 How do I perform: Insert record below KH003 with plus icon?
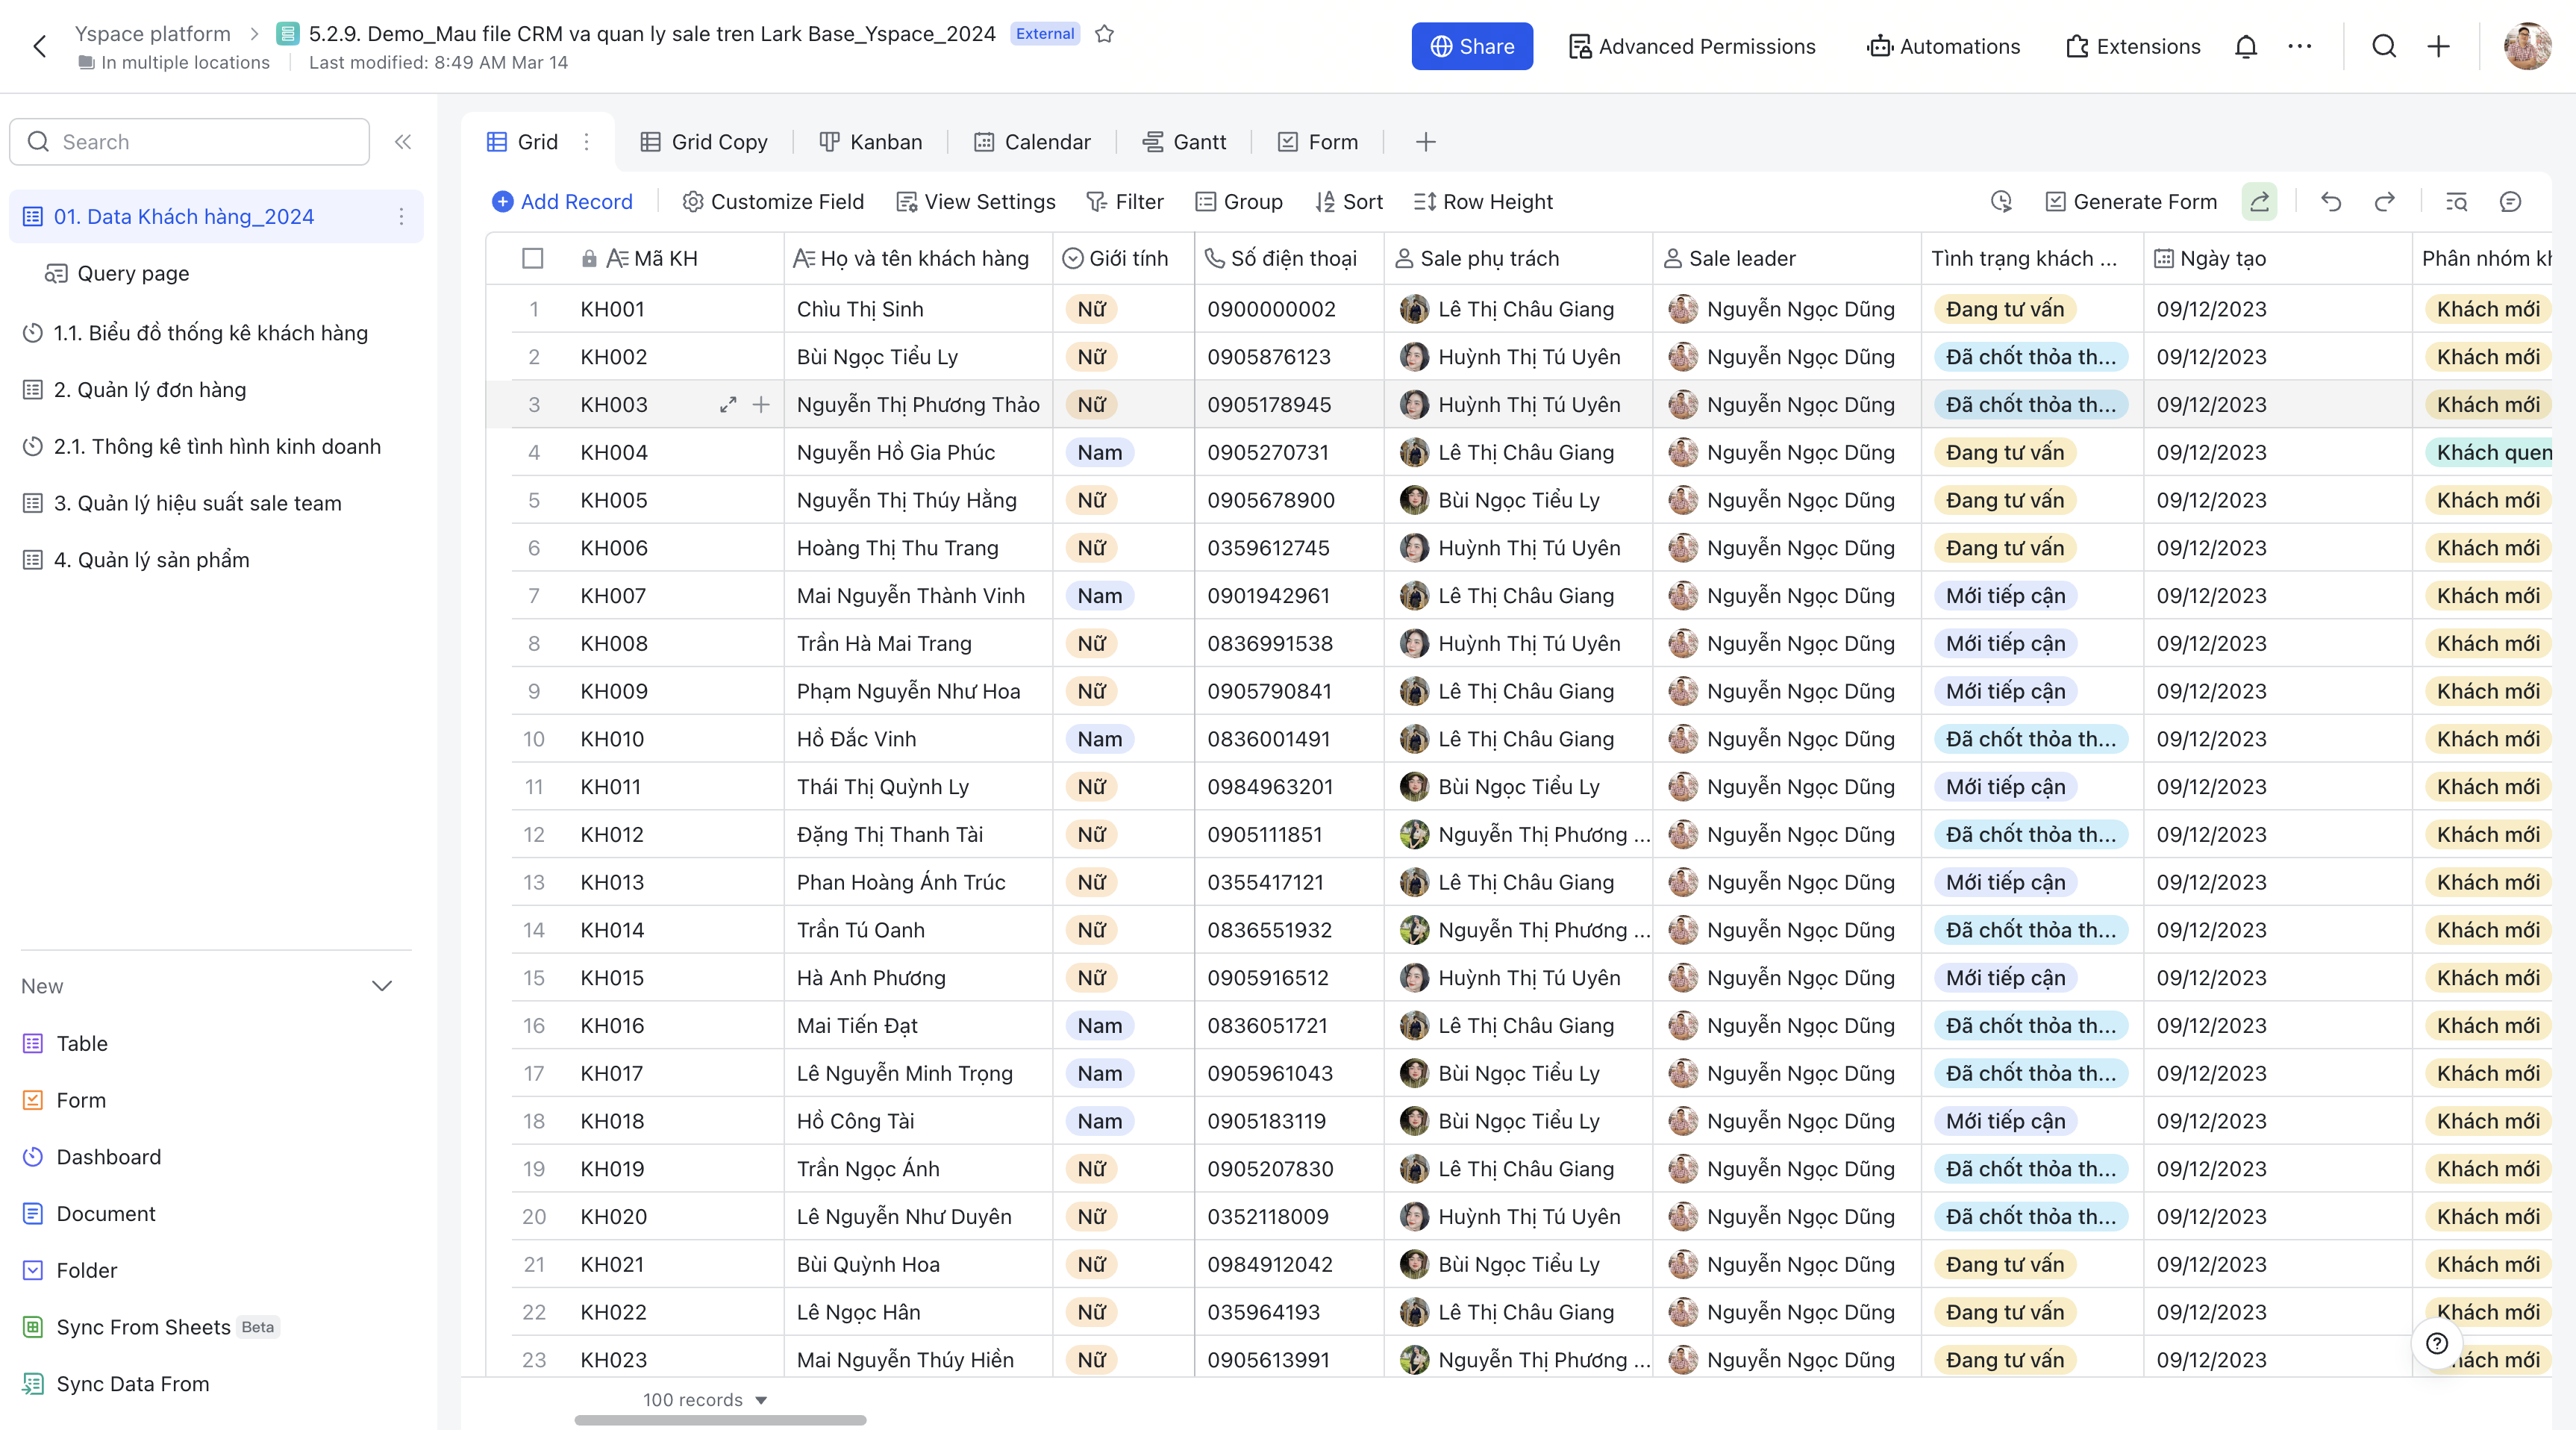(x=761, y=405)
